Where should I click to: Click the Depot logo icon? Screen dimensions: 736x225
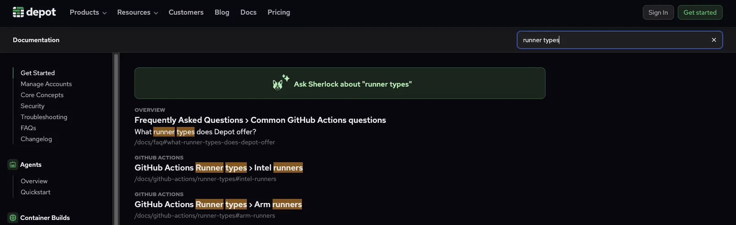pos(18,12)
